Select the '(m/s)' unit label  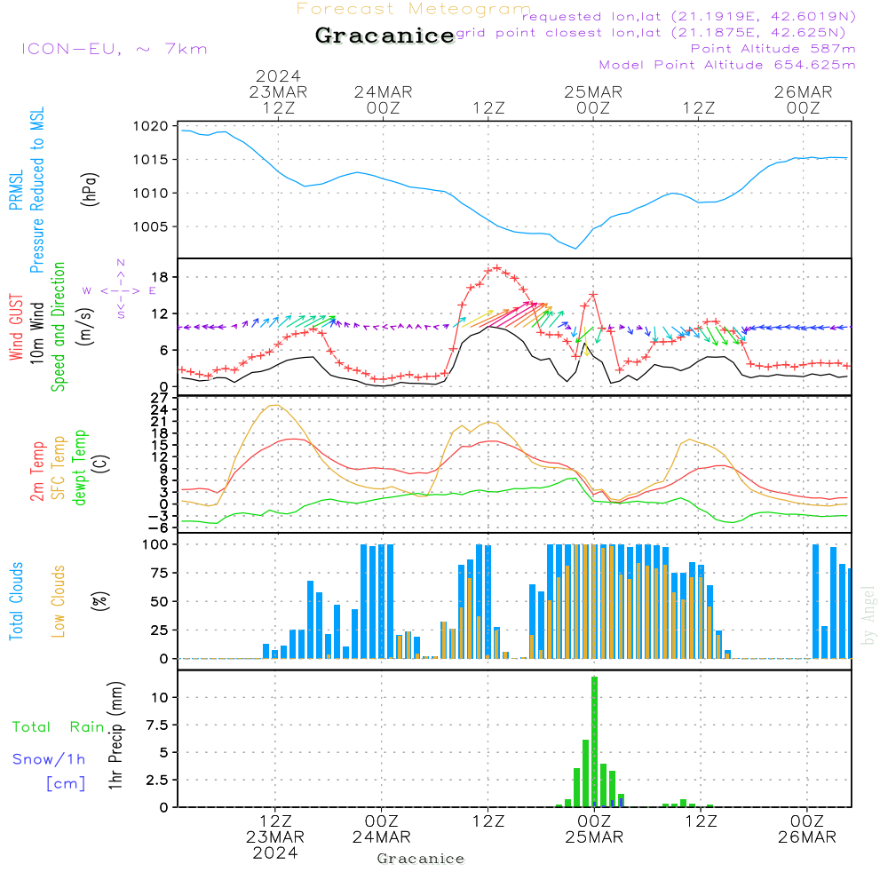(85, 327)
